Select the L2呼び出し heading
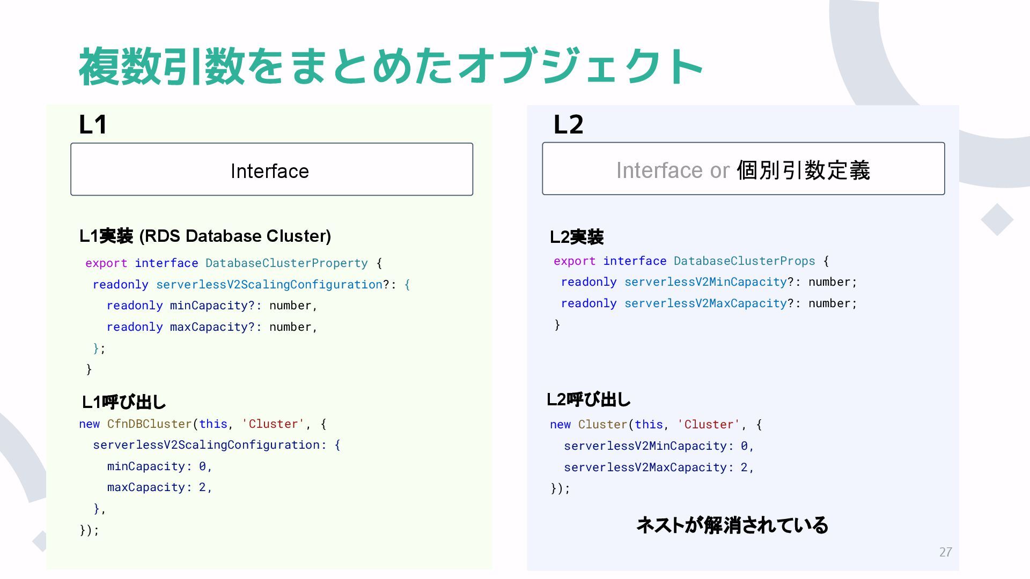Image resolution: width=1030 pixels, height=579 pixels. coord(588,399)
